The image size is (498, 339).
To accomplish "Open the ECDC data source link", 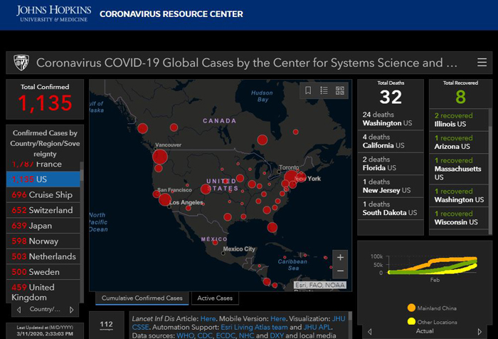I will tap(226, 335).
